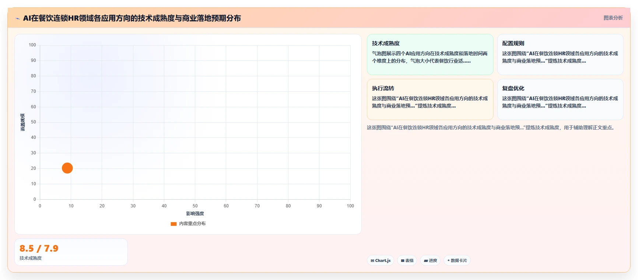Viewport: 638px width, 280px height.
Task: Select the 表格 tag
Action: [x=407, y=260]
